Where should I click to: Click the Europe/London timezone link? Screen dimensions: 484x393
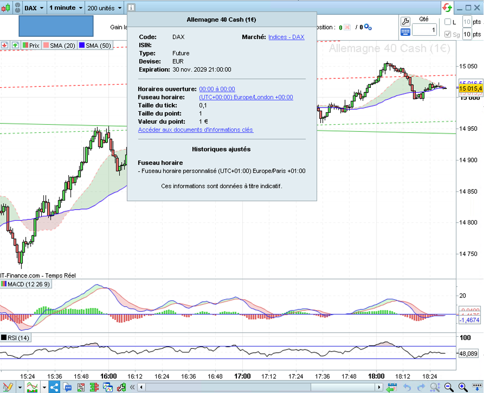pyautogui.click(x=246, y=97)
